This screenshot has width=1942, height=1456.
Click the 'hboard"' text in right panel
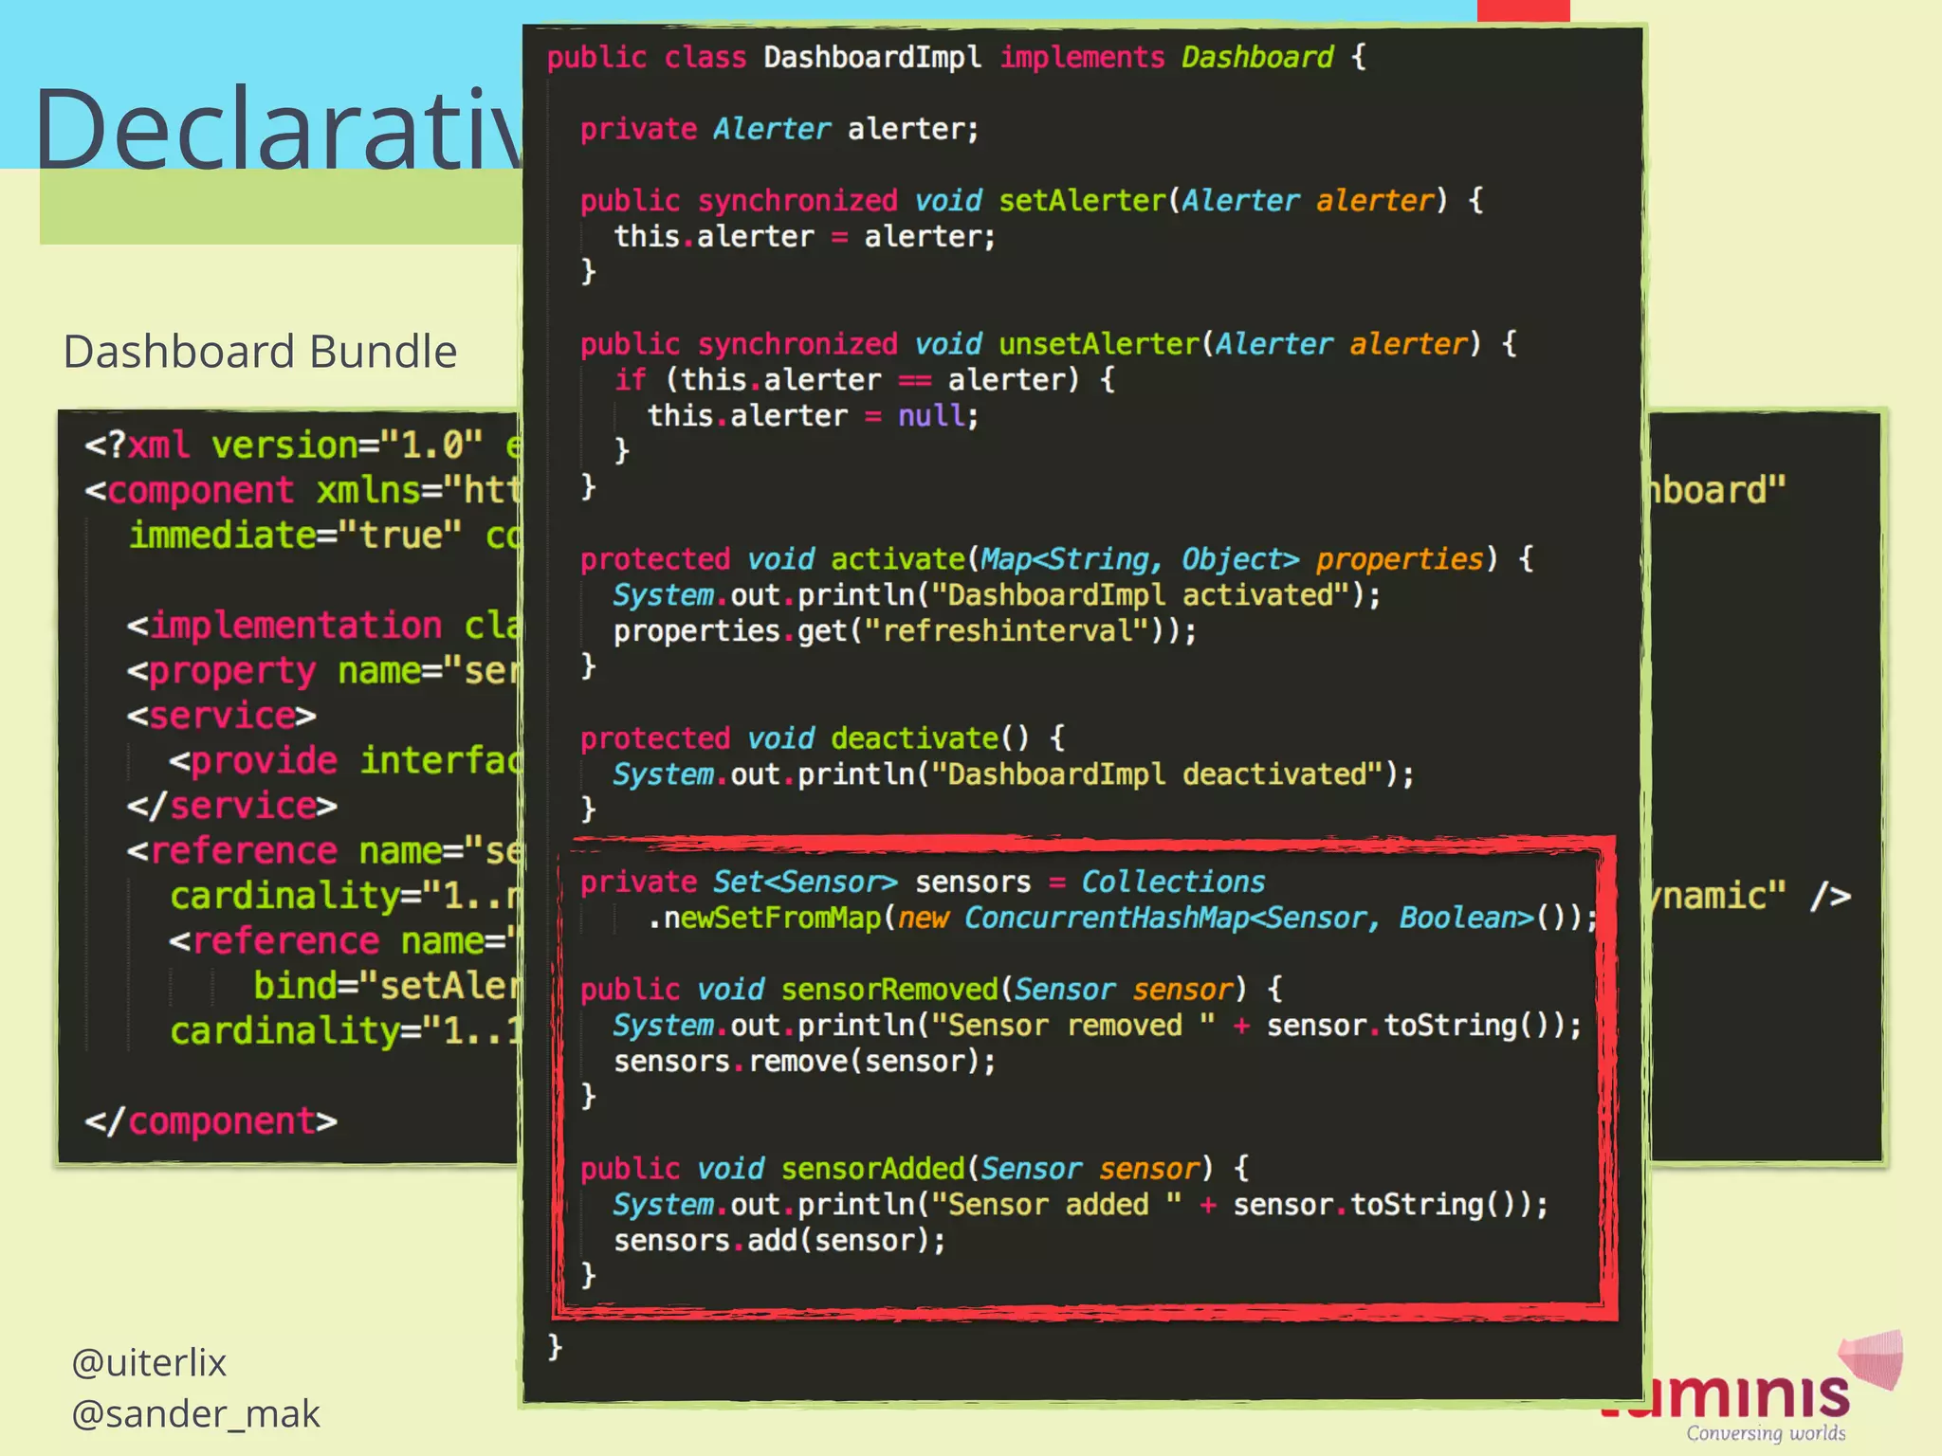[x=1717, y=491]
